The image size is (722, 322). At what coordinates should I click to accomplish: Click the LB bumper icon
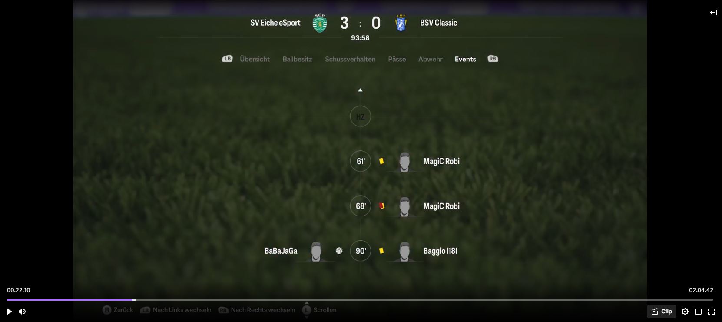[x=228, y=59]
